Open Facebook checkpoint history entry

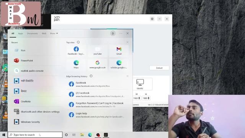tap(98, 84)
